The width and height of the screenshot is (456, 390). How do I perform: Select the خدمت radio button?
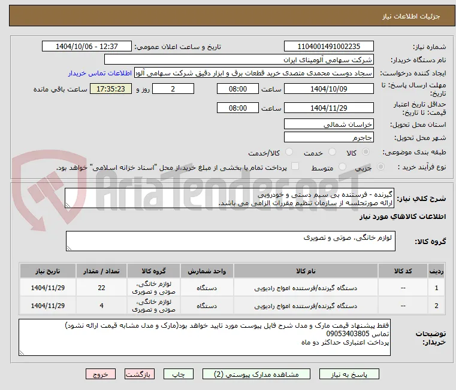click(332, 152)
